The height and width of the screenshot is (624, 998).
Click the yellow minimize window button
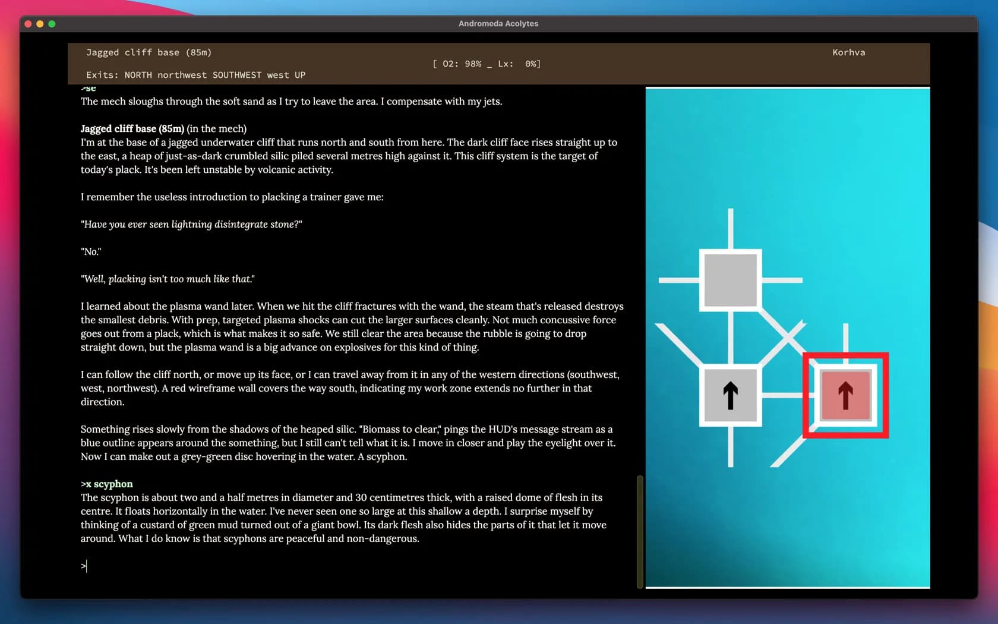point(40,24)
